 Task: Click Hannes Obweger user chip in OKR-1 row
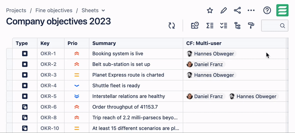click(x=211, y=54)
